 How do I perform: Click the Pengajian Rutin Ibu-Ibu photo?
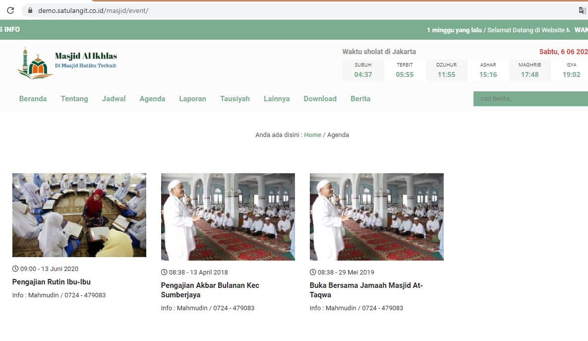[79, 215]
